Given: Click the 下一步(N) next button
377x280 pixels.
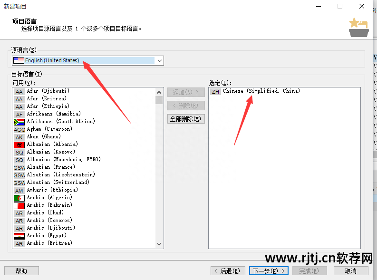Looking at the screenshot, I should coord(269,271).
